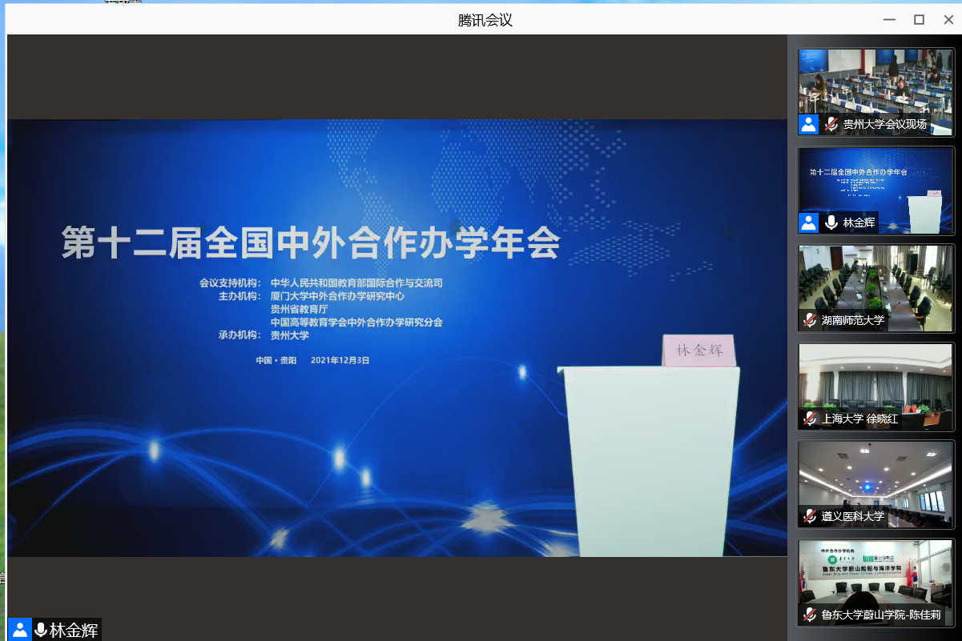Select the 湖南师范大学 conference room video
The width and height of the screenshot is (962, 641).
(875, 280)
